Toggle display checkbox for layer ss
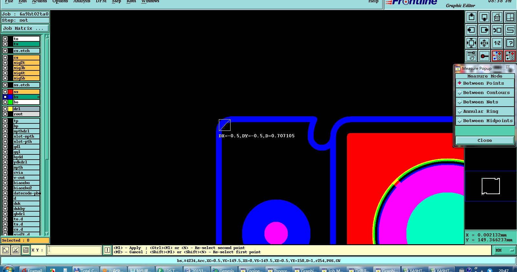The image size is (517, 272). [5, 92]
